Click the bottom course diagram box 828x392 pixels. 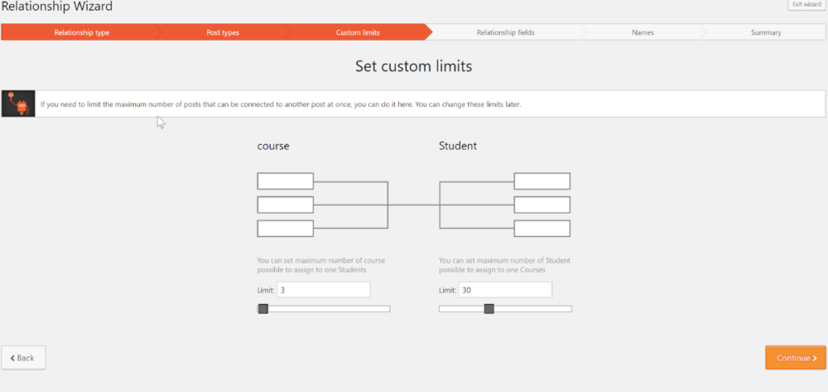click(x=285, y=229)
